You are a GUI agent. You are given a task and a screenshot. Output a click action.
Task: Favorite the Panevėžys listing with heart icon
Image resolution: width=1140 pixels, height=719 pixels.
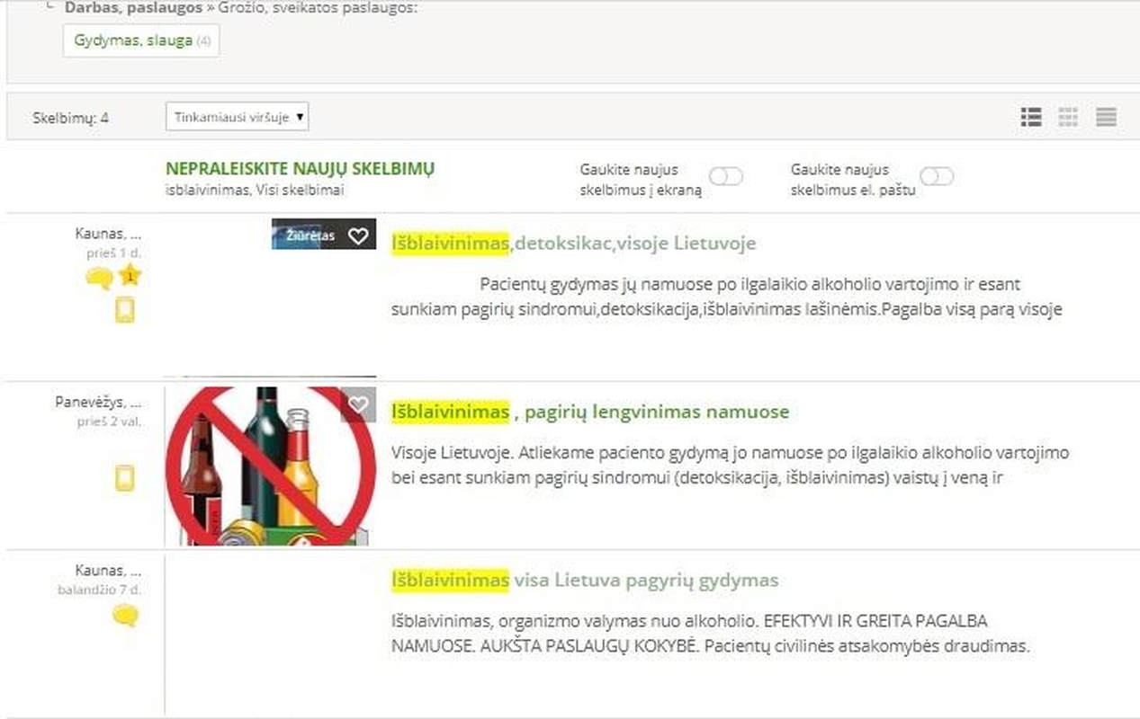point(358,405)
